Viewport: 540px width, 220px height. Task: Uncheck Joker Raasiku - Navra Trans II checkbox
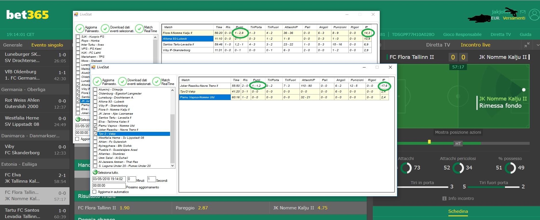click(x=95, y=130)
